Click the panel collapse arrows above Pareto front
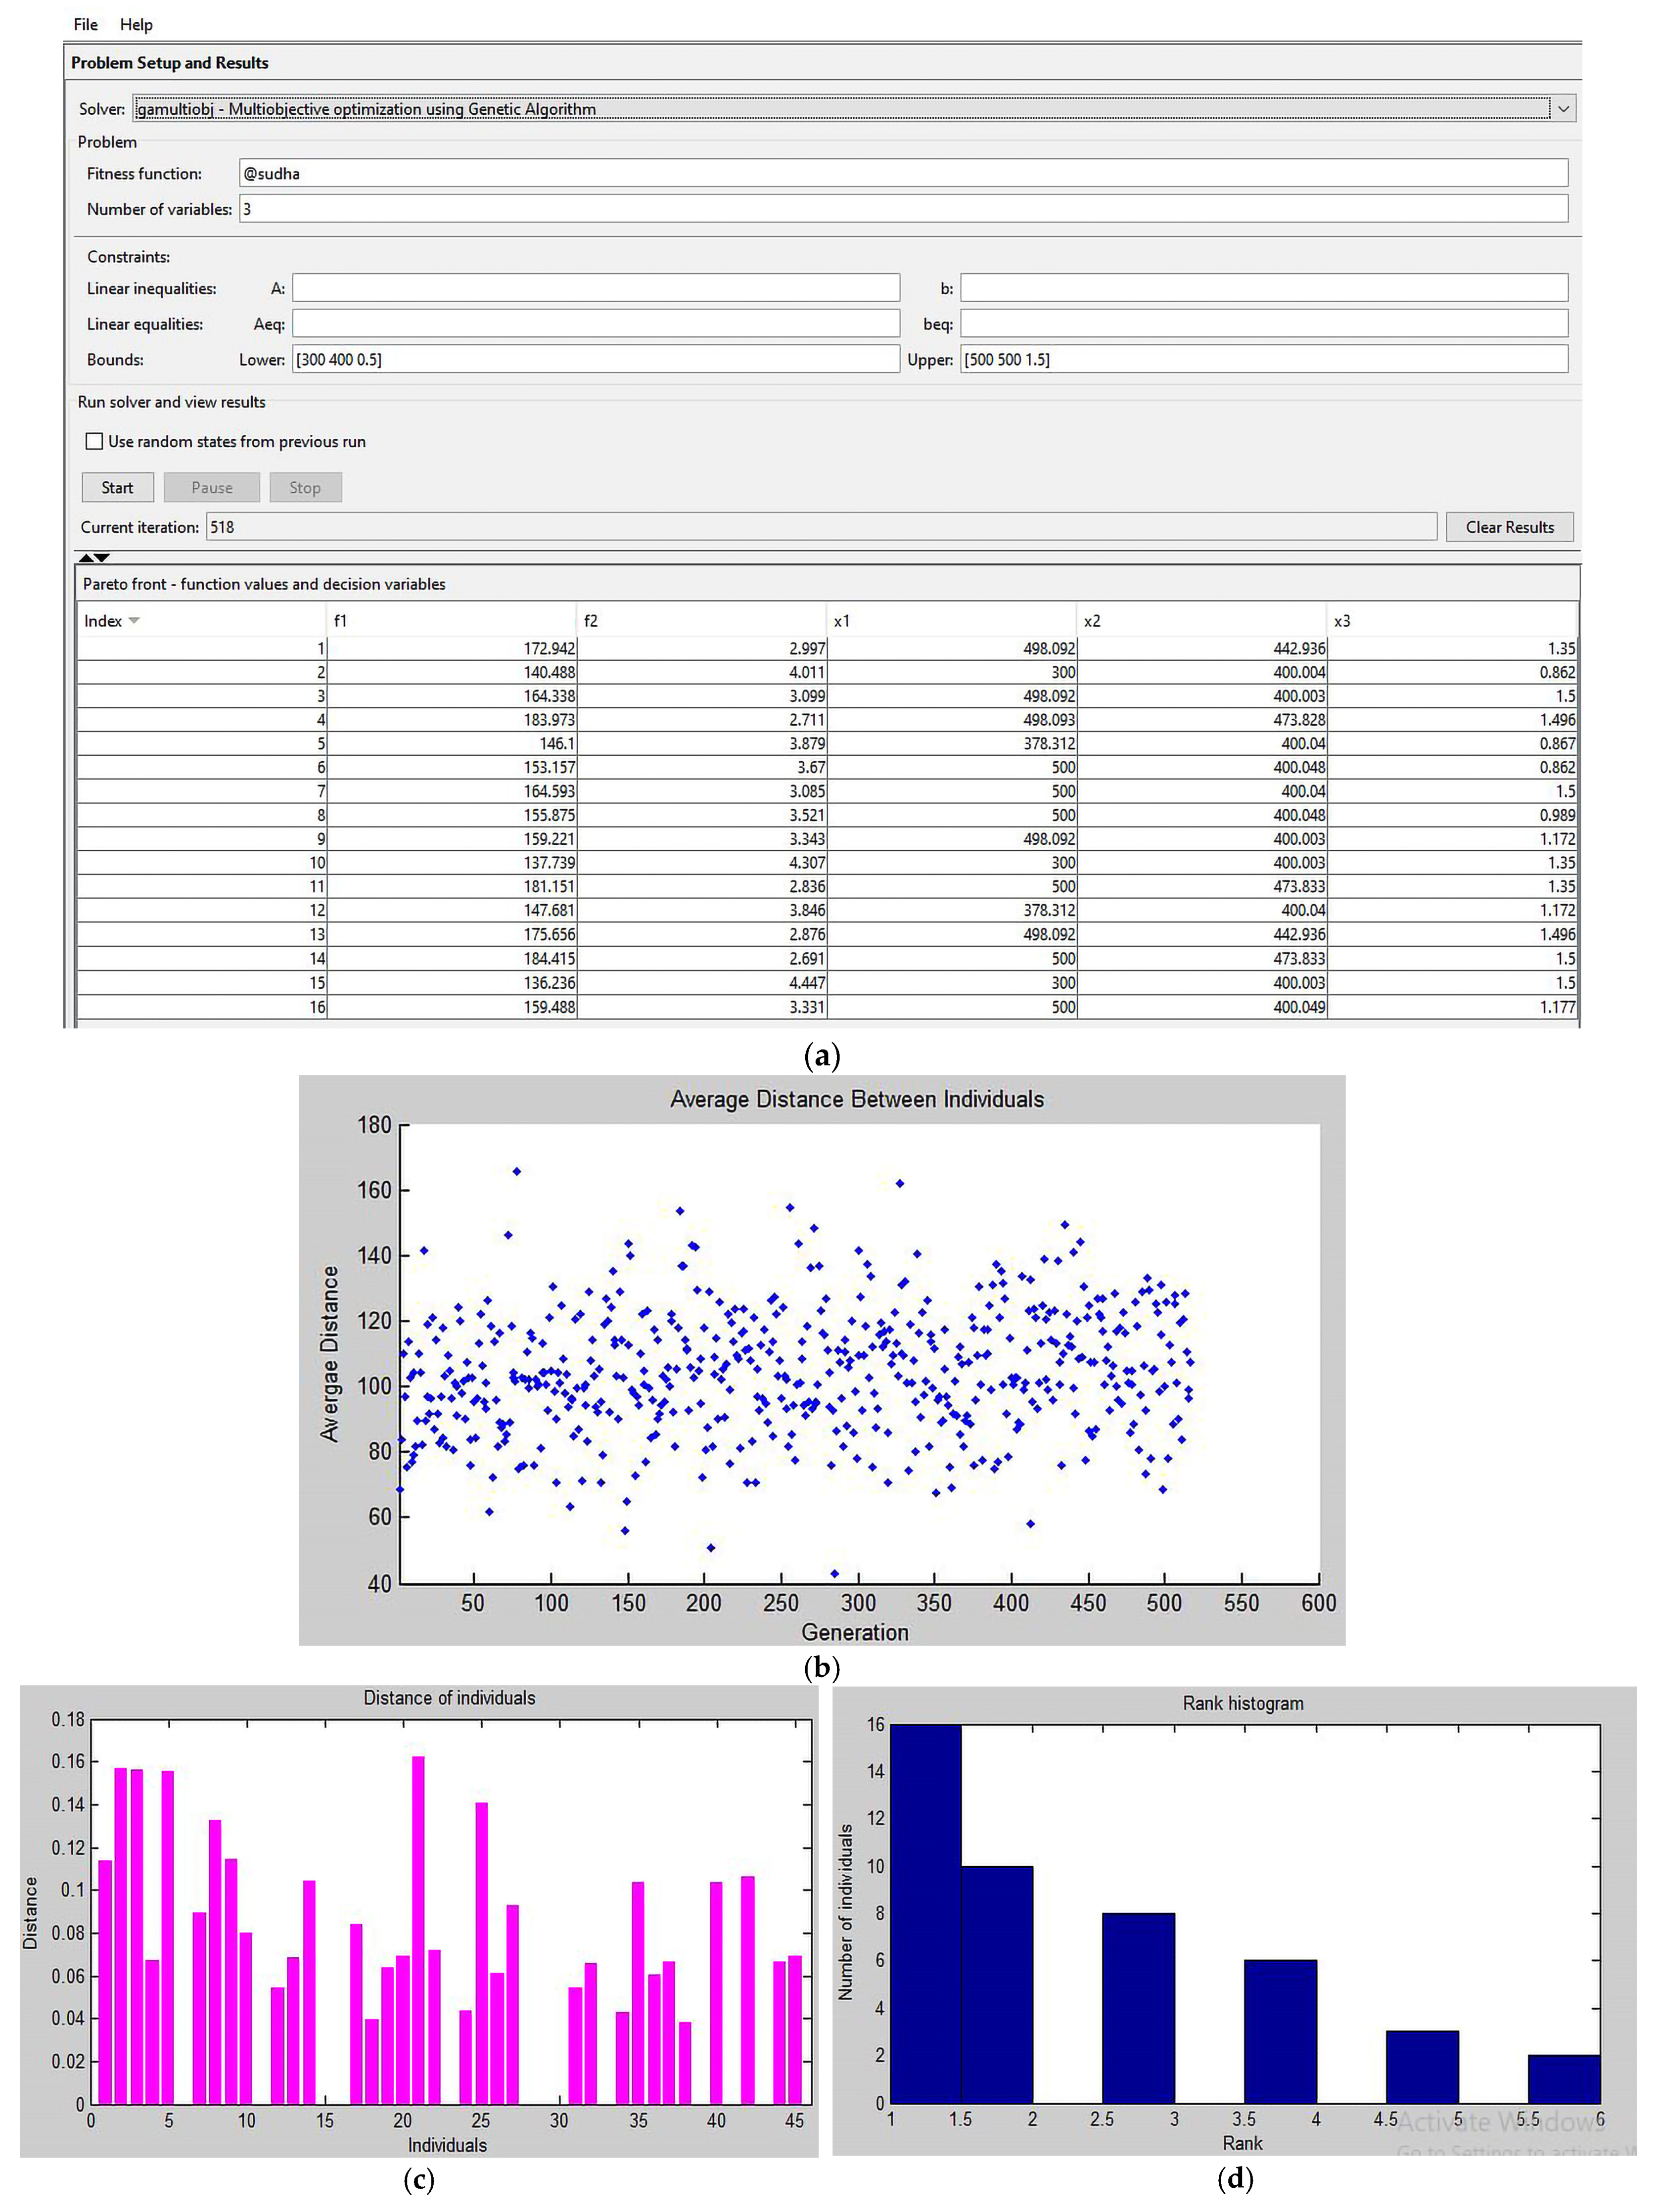This screenshot has height=2212, width=1658. coord(94,557)
